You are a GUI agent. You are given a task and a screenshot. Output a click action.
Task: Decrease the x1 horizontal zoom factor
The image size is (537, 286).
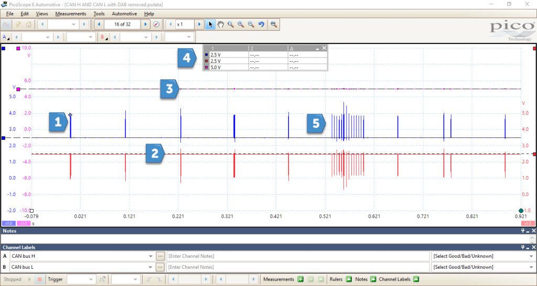tap(170, 24)
